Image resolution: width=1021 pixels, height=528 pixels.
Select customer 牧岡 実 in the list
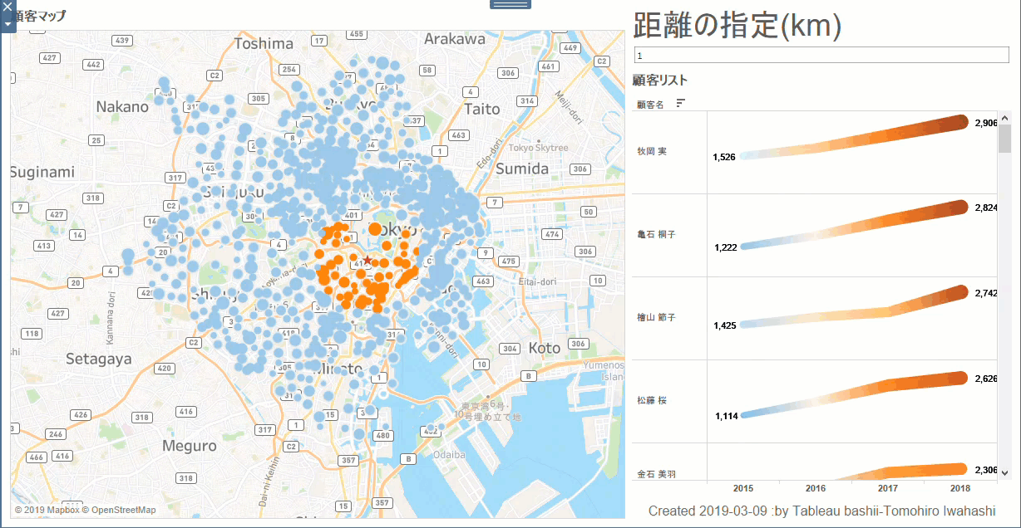652,152
